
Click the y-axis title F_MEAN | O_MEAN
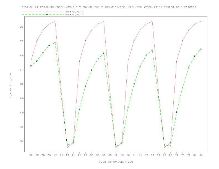[11, 85]
